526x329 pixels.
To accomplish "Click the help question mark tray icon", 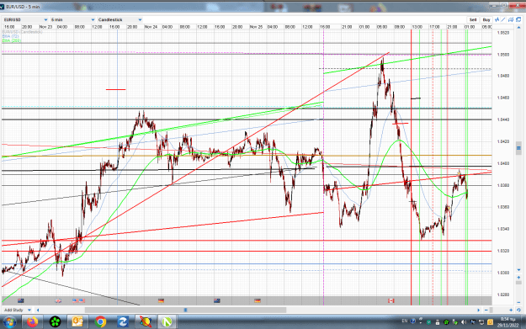I will 413,321.
